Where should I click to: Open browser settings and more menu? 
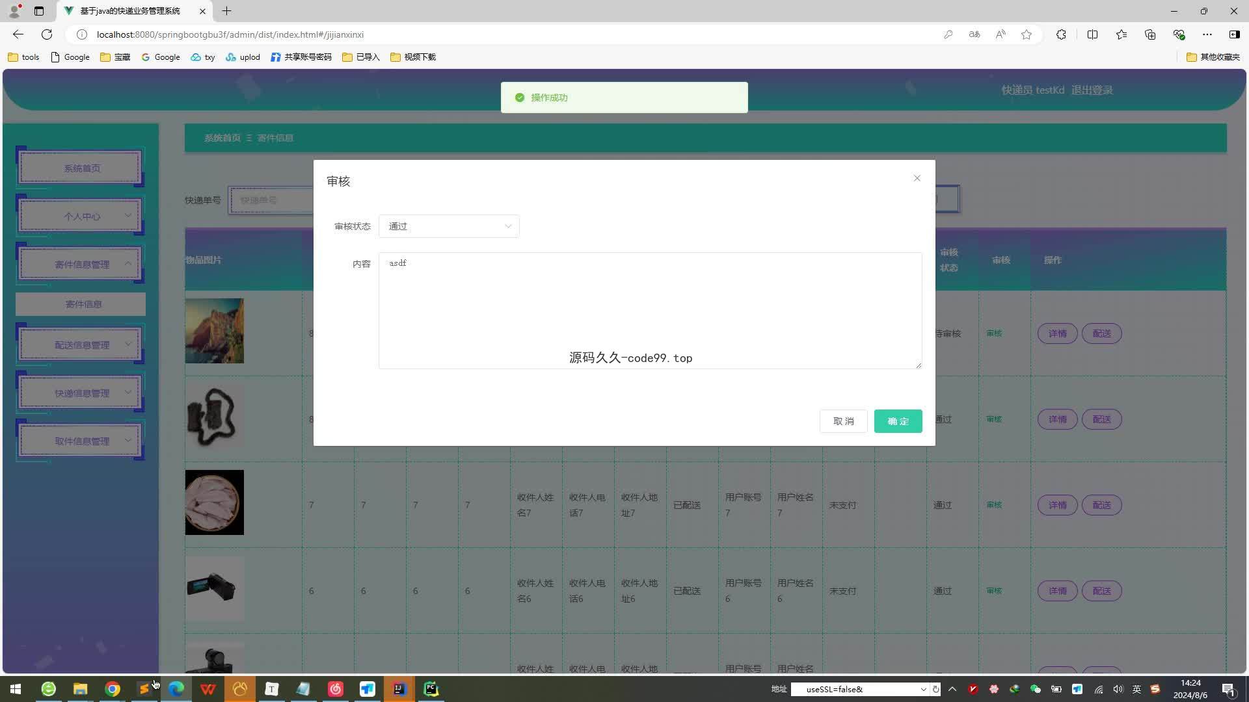[x=1207, y=34]
